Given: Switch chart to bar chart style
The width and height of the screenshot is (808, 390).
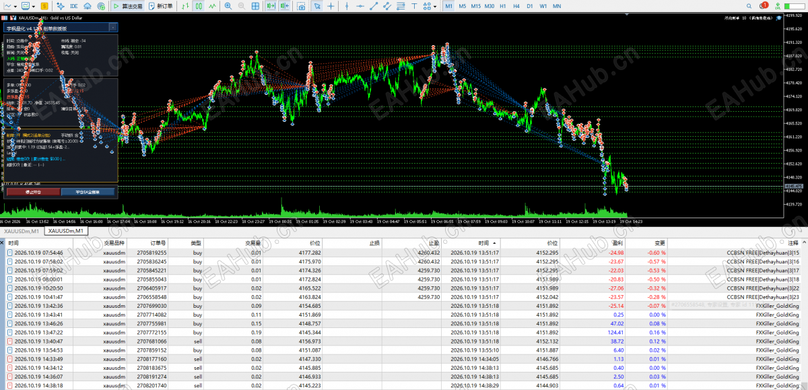Looking at the screenshot, I should tap(185, 6).
